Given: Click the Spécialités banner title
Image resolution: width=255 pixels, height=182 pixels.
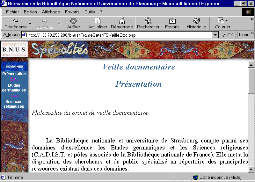Looking at the screenshot, I should tap(60, 49).
